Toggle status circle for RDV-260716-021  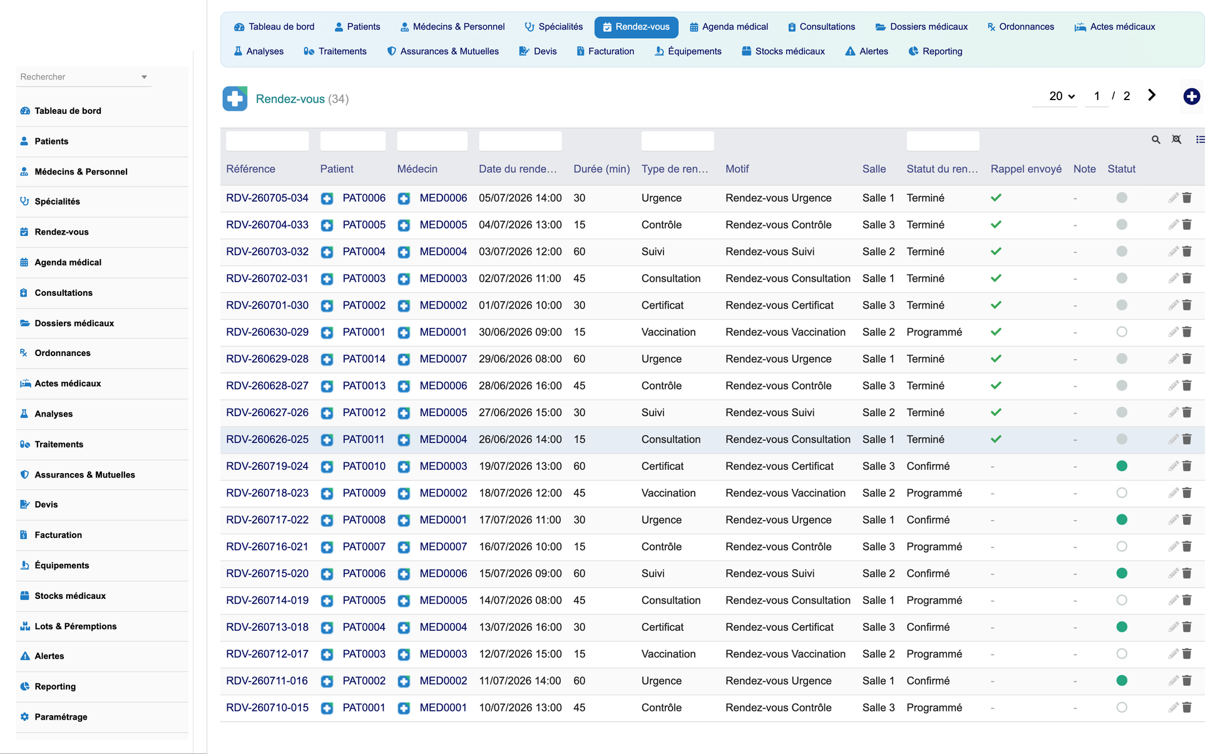tap(1122, 547)
